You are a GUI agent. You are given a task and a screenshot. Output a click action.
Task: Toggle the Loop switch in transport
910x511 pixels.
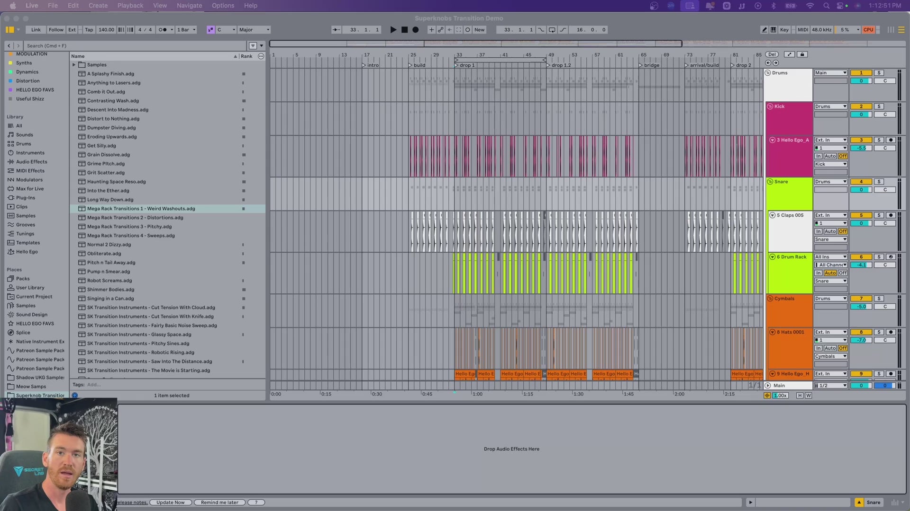tap(552, 30)
